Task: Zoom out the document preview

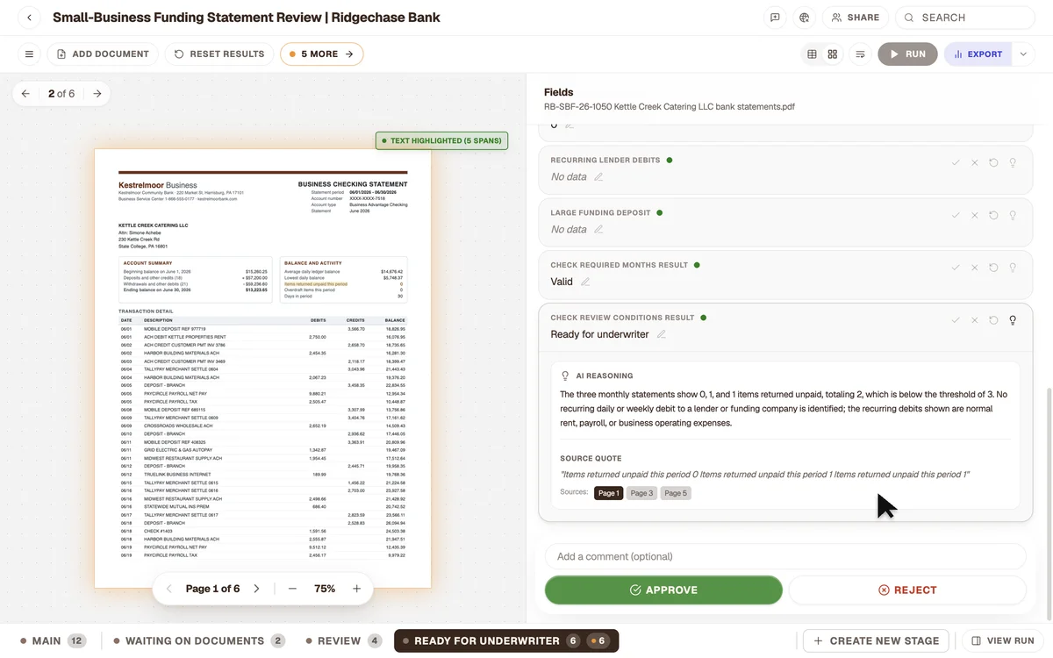Action: [292, 589]
